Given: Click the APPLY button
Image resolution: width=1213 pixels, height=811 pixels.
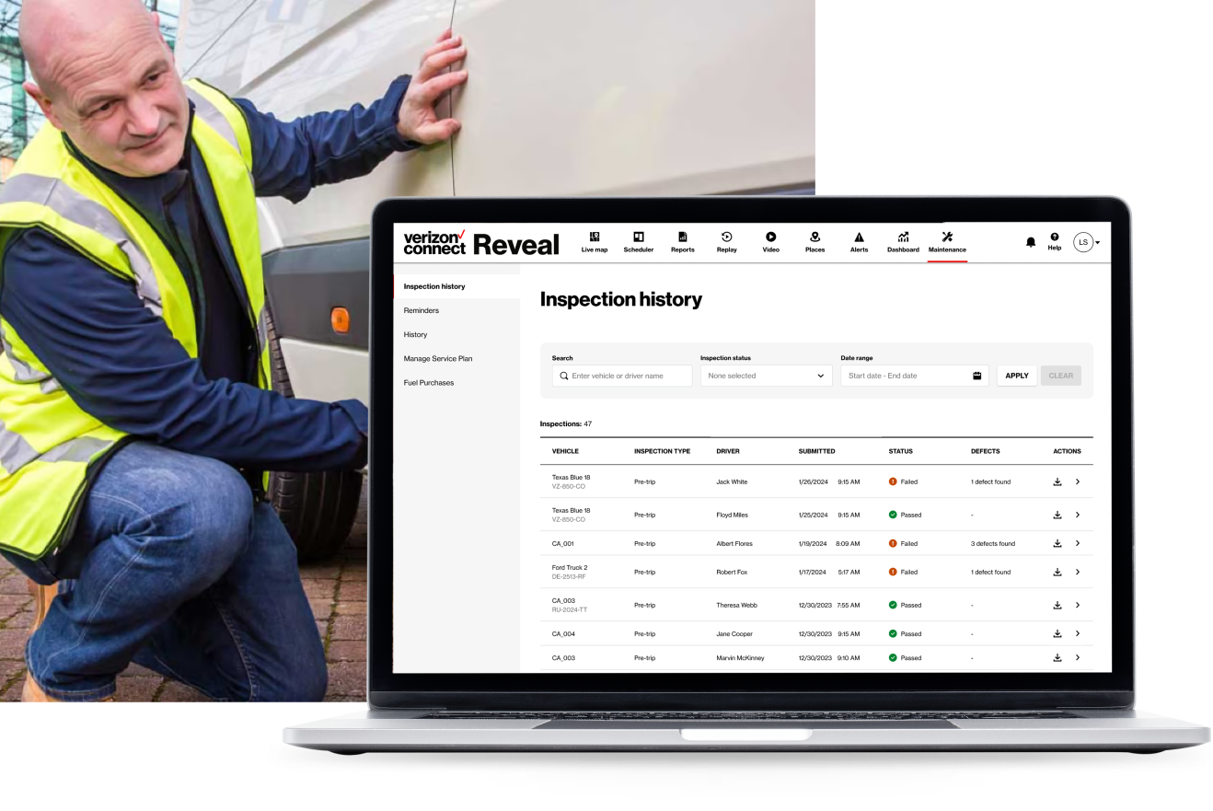Looking at the screenshot, I should [x=1016, y=376].
